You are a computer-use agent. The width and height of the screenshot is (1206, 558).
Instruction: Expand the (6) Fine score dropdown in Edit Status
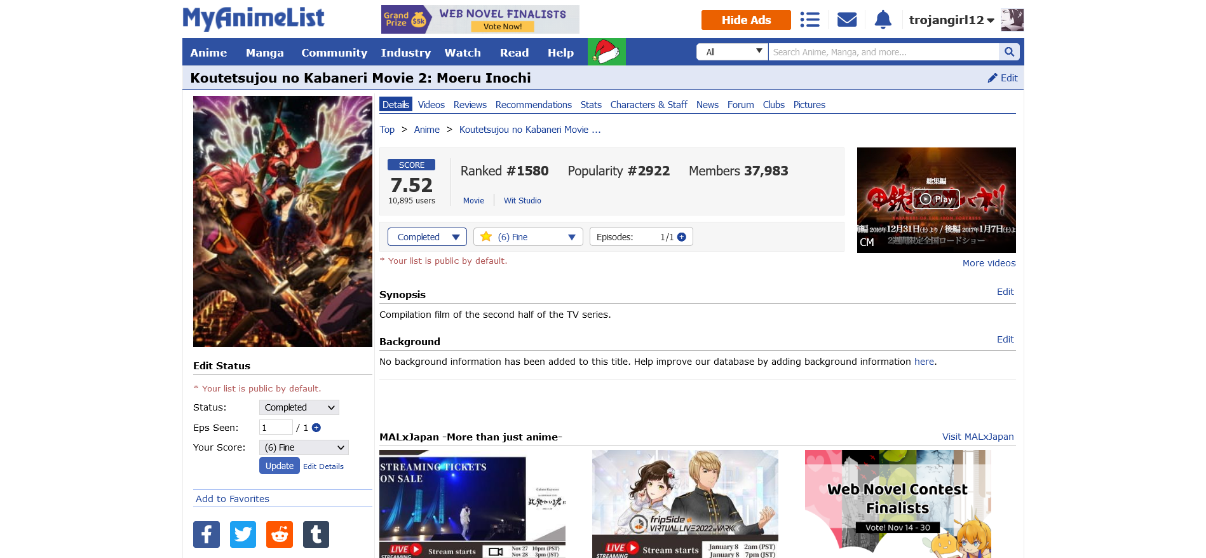click(x=304, y=447)
